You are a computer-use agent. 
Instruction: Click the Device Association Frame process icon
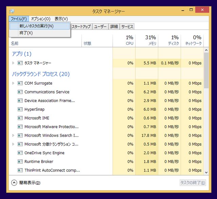point(20,101)
